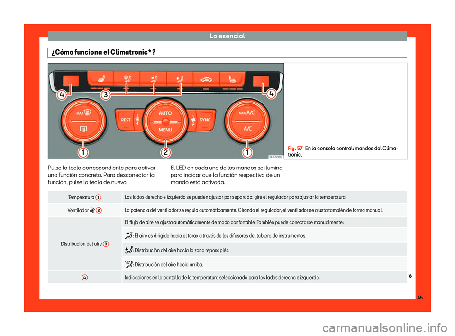The width and height of the screenshot is (455, 336).
Task: Click the left seat heating button icon
Action: coord(100,78)
